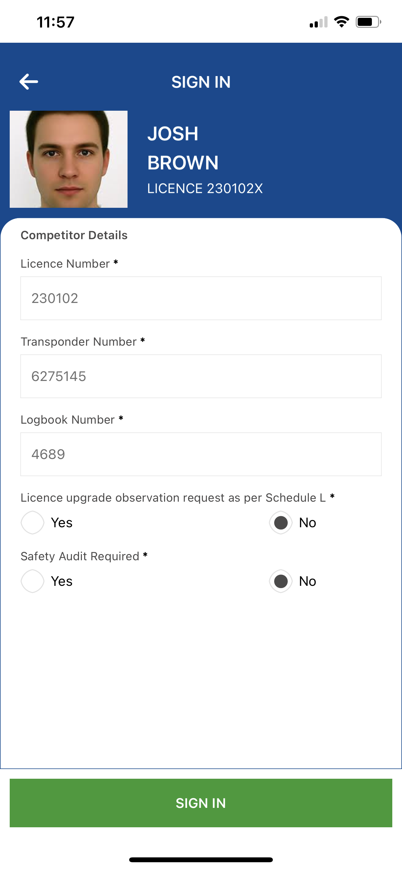This screenshot has height=870, width=402.
Task: Tap the home indicator bar
Action: 201,860
